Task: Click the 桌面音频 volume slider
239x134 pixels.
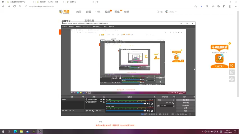Action: [126, 104]
